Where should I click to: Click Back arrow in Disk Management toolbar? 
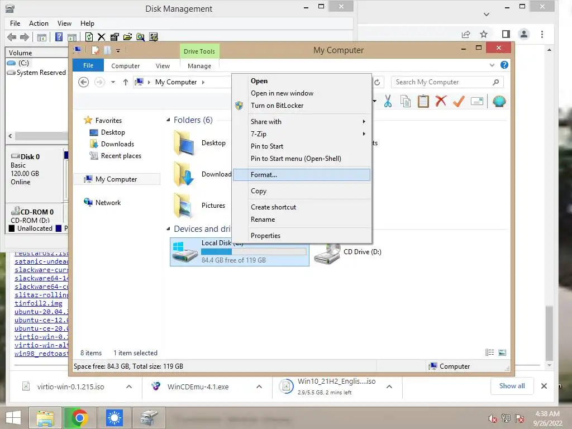tap(12, 37)
